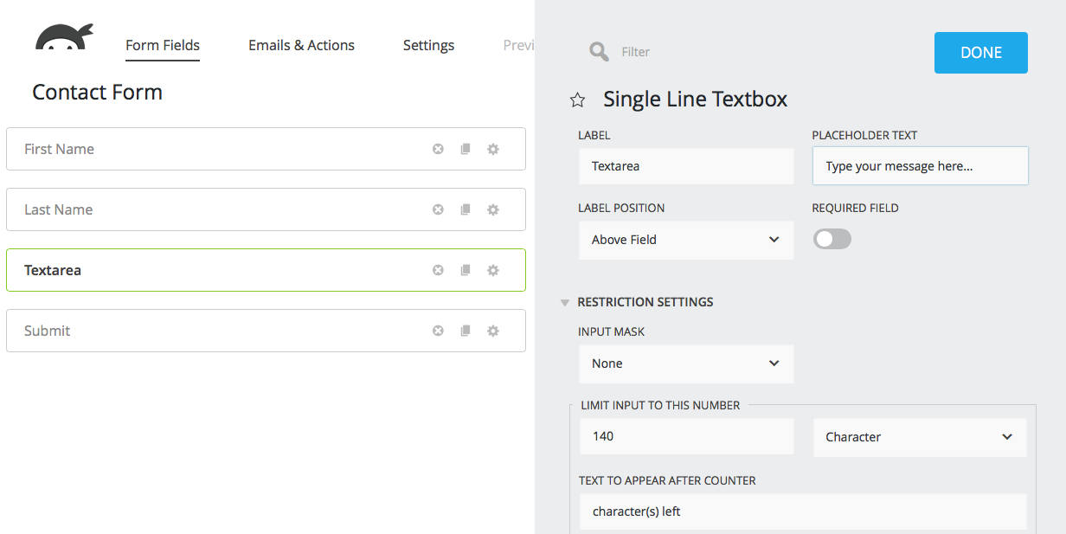Click the Ninja Forms logo icon
Image resolution: width=1066 pixels, height=534 pixels.
coord(64,39)
